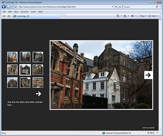Click the Print icon
The height and width of the screenshot is (136, 163).
point(132,16)
